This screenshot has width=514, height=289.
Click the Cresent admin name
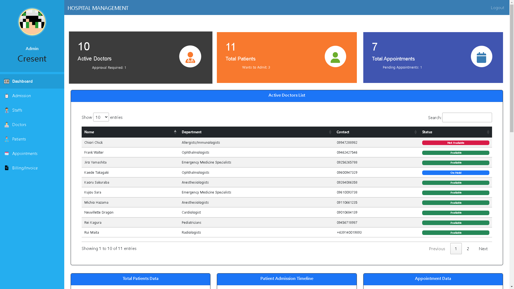point(32,59)
